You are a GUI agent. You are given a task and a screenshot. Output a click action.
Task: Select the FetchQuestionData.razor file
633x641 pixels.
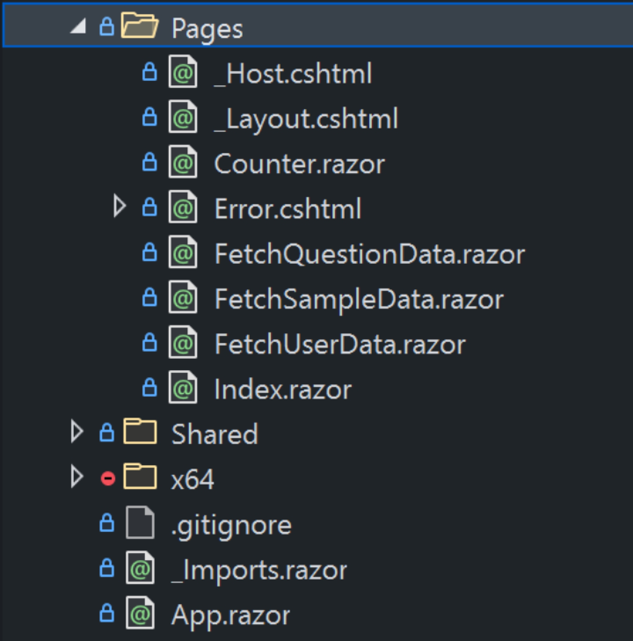point(370,254)
